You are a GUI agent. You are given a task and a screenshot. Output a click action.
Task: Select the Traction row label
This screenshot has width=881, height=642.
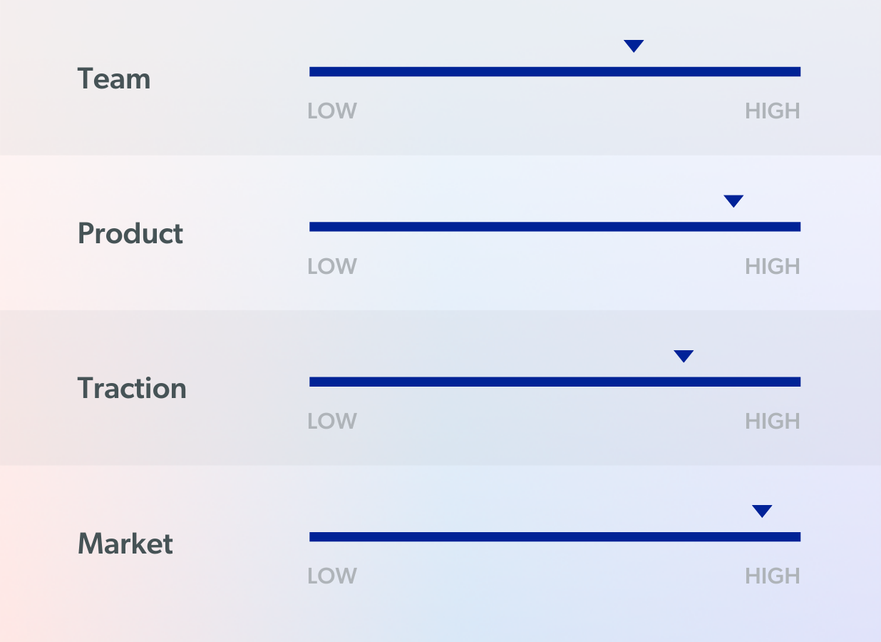click(132, 388)
